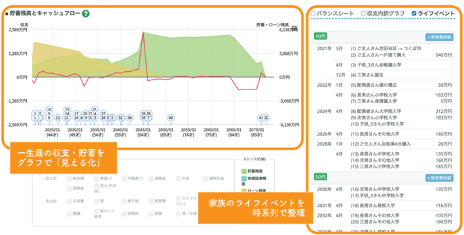The height and width of the screenshot is (235, 464).
Task: Open 教育費詳細 button in 50代 section
Action: coord(439,178)
